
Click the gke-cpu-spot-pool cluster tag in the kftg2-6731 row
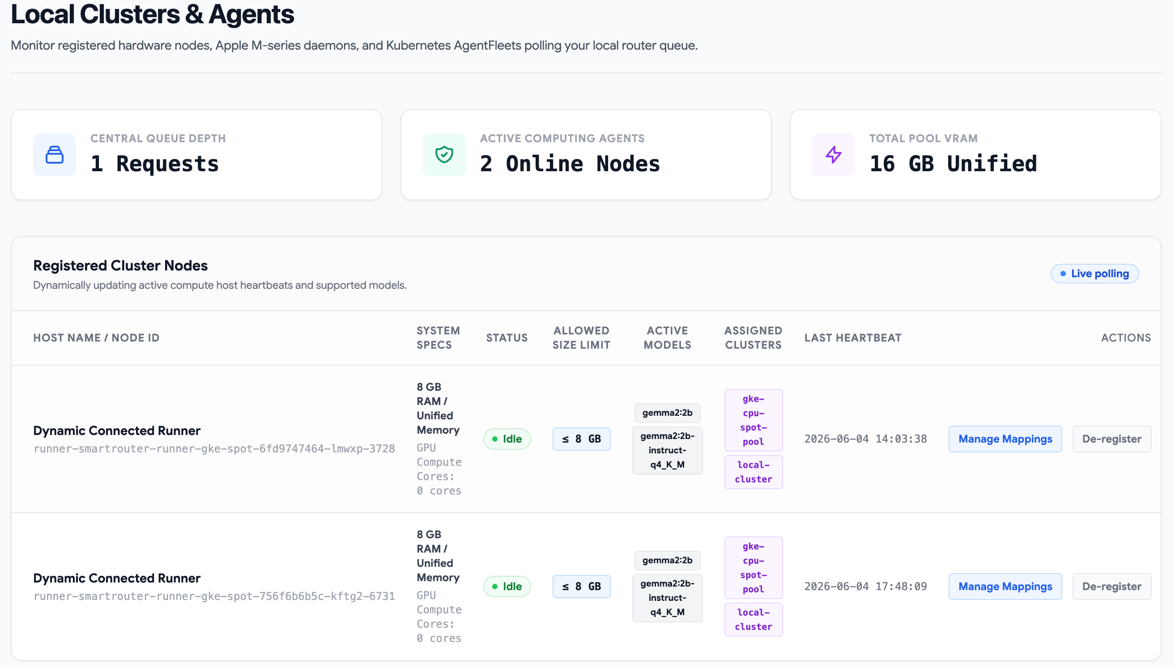point(753,568)
